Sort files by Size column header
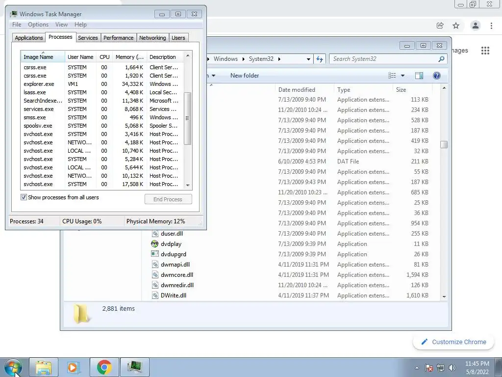The width and height of the screenshot is (502, 377). pyautogui.click(x=412, y=90)
